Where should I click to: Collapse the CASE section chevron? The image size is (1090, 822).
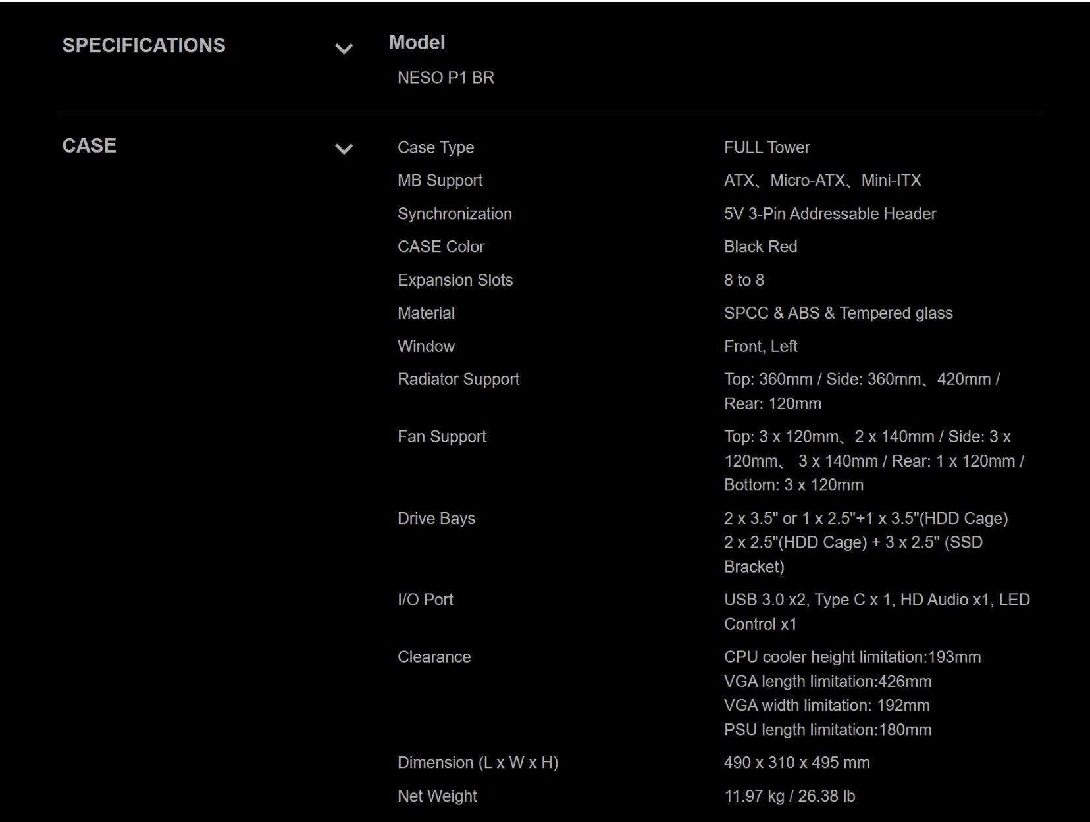(344, 149)
